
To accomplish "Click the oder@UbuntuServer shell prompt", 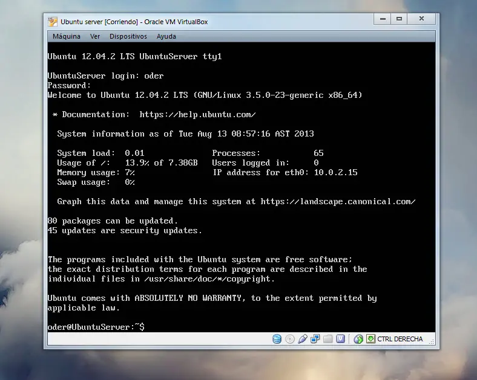I will click(96, 327).
